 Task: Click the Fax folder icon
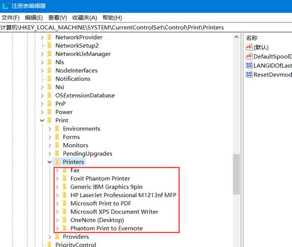point(65,170)
